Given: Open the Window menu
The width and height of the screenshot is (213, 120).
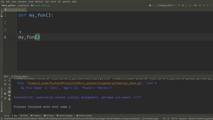Looking at the screenshot, I should [67, 2].
